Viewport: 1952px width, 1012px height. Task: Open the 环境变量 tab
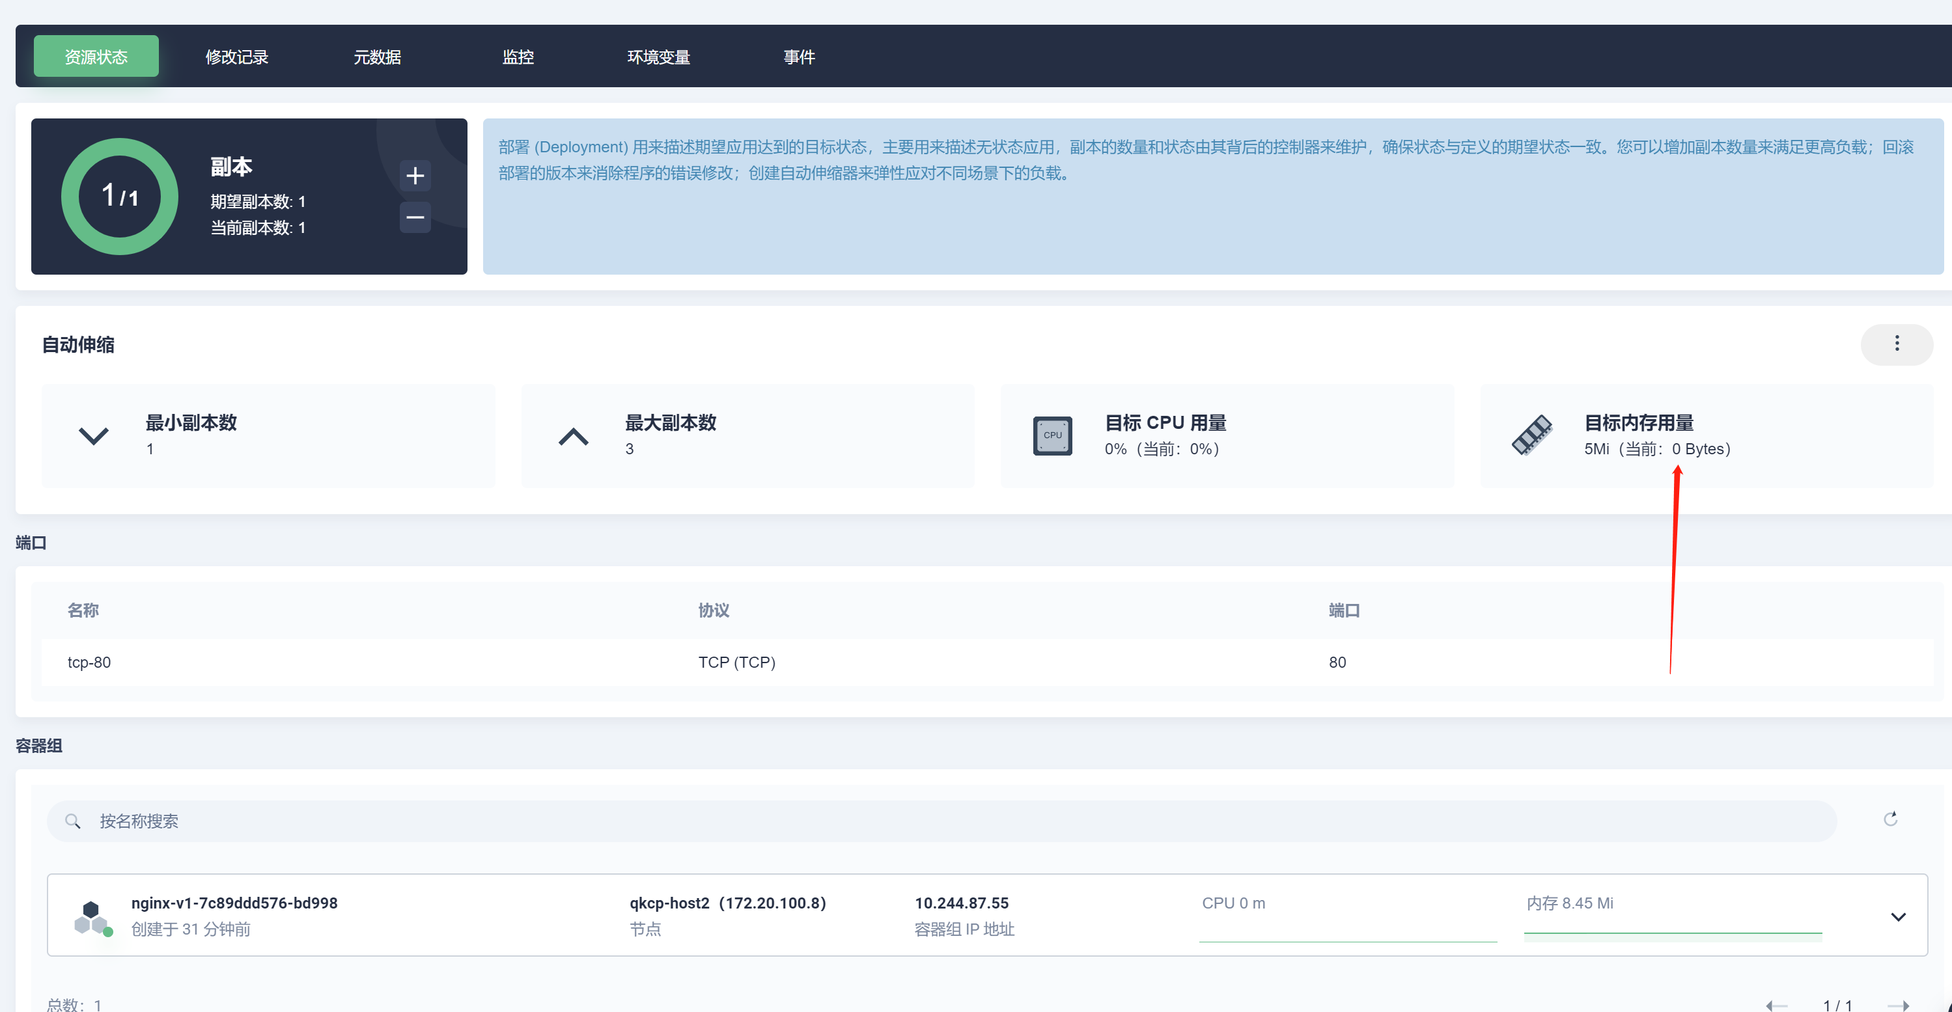(658, 56)
